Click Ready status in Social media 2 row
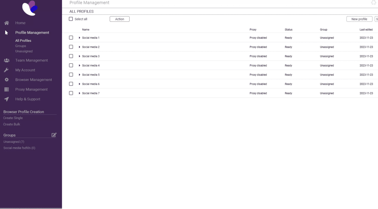 (288, 47)
